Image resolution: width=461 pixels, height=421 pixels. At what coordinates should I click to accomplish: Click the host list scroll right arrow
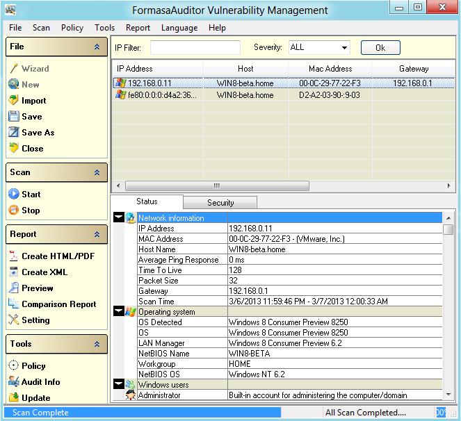[448, 185]
